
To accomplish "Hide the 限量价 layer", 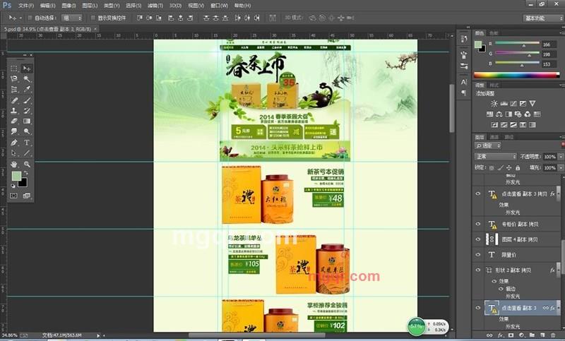I will [x=478, y=255].
